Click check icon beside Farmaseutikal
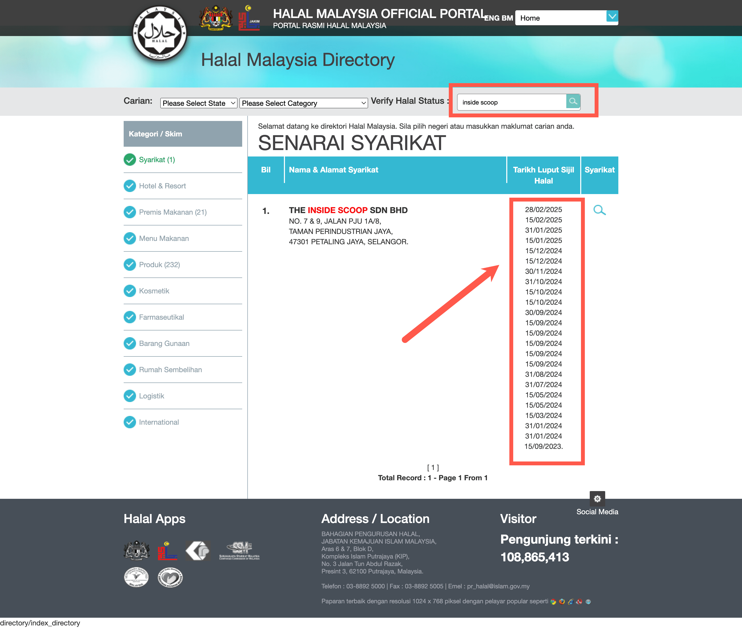This screenshot has width=742, height=628. pyautogui.click(x=130, y=317)
